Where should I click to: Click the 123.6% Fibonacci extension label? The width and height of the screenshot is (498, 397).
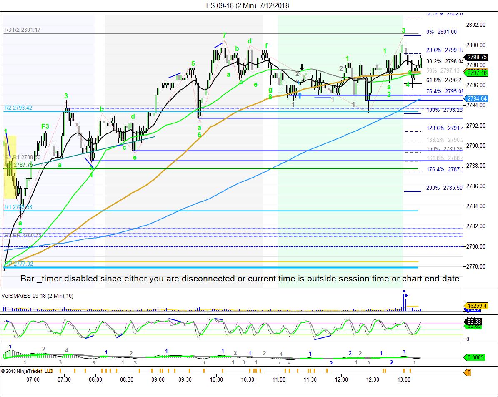coord(445,128)
